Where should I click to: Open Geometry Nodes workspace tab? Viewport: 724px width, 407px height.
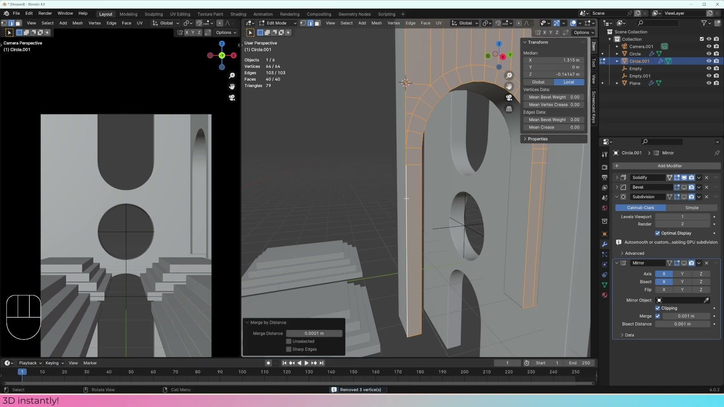point(354,14)
